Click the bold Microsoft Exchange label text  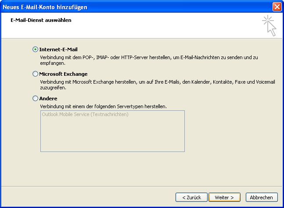click(x=63, y=74)
